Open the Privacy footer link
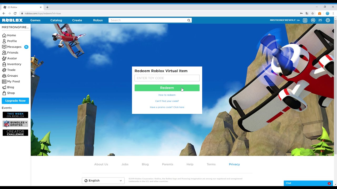This screenshot has width=337, height=189. [234, 164]
